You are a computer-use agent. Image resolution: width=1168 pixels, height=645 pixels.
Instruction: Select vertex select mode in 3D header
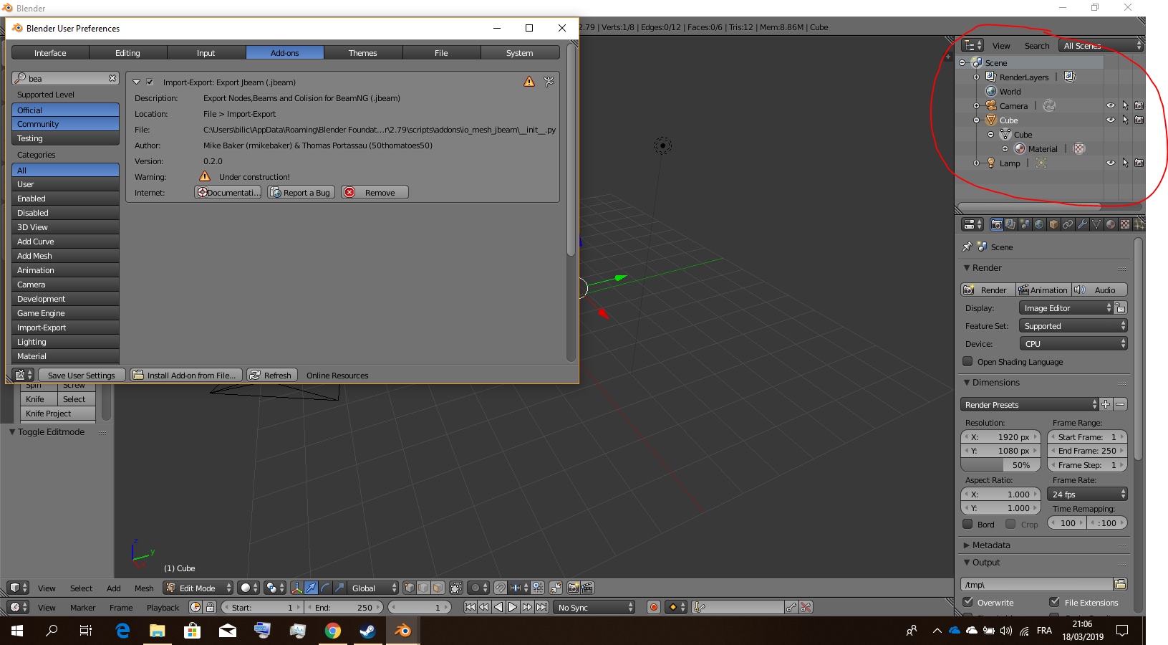tap(410, 588)
